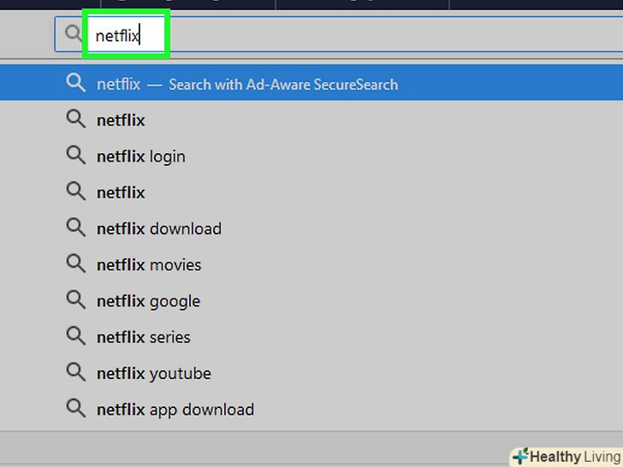The width and height of the screenshot is (623, 467).
Task: Click the magnifier icon inside the address bar
Action: tap(69, 35)
